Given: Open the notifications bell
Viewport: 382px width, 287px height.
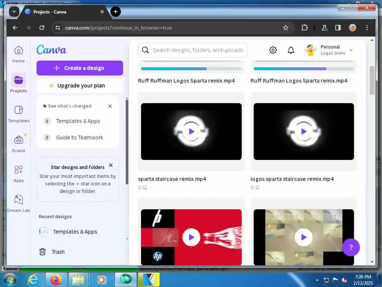Looking at the screenshot, I should click(x=291, y=50).
